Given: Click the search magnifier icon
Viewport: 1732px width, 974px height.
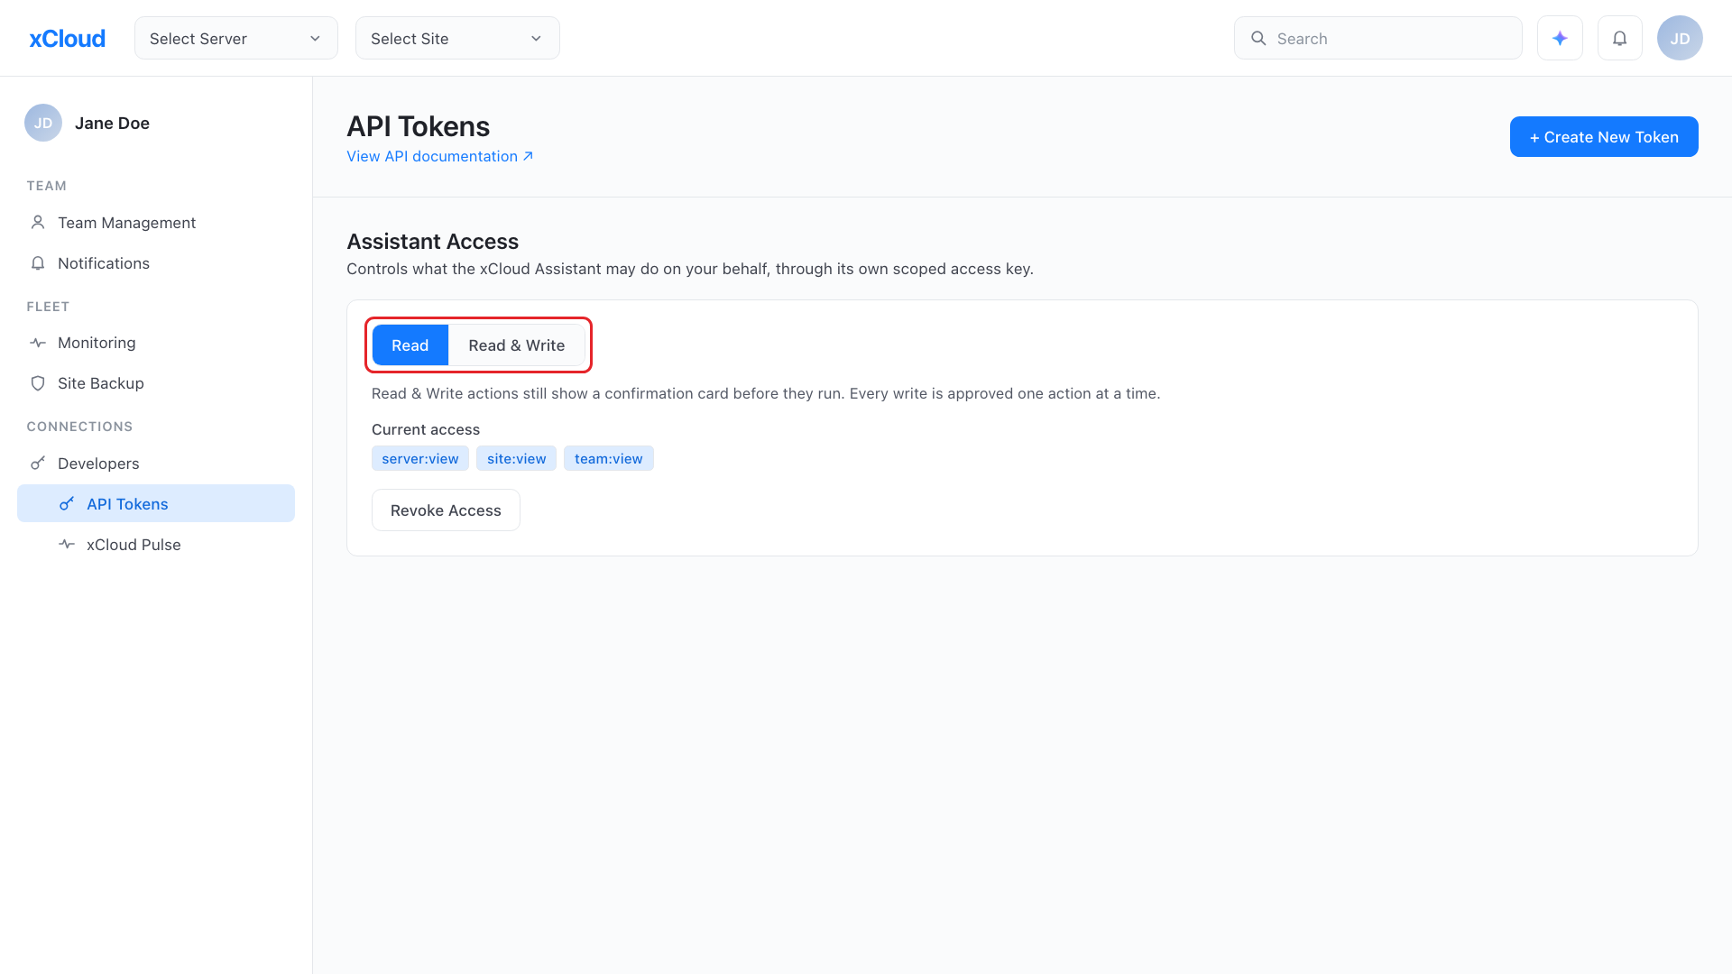Looking at the screenshot, I should coord(1258,38).
